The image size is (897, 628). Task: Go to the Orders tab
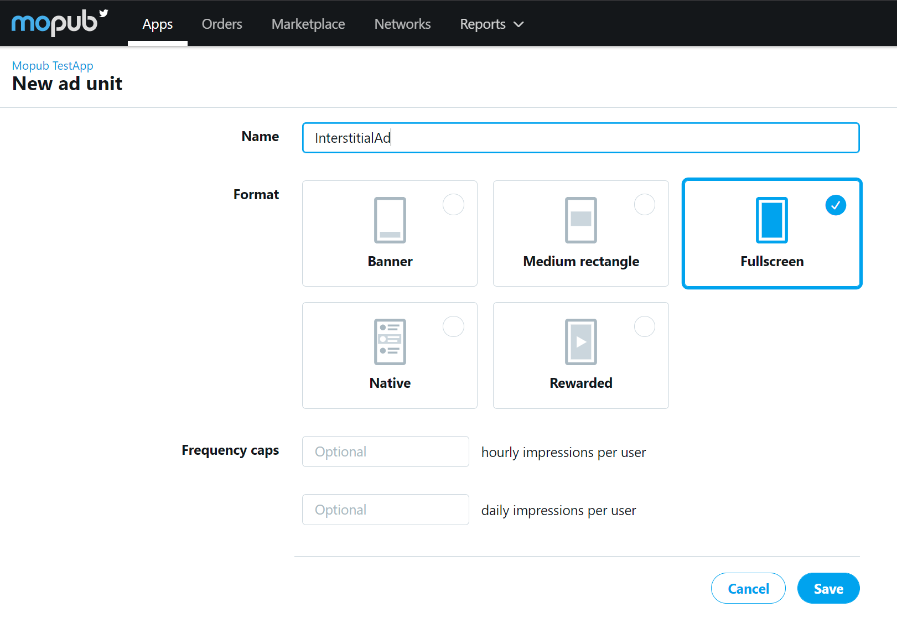point(222,24)
